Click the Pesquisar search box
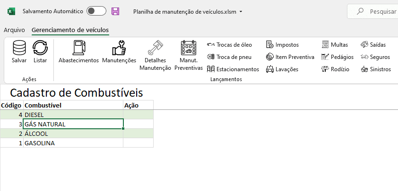This screenshot has width=398, height=191. tap(372, 11)
